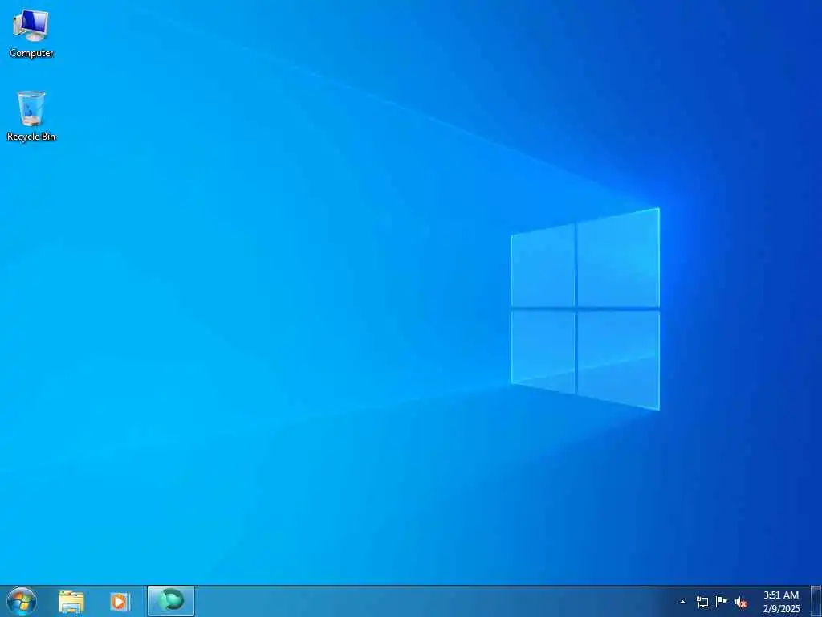This screenshot has height=617, width=822.
Task: Select the Recycle Bin desktop icon
Action: tap(31, 116)
